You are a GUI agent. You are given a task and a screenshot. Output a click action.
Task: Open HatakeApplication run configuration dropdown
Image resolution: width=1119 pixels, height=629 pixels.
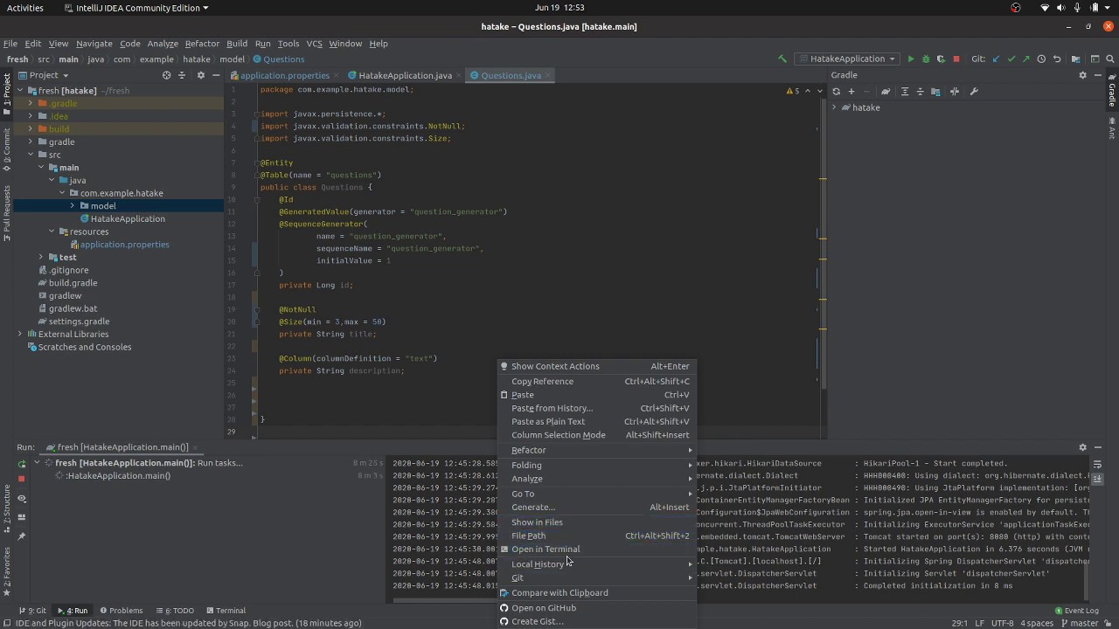click(847, 59)
